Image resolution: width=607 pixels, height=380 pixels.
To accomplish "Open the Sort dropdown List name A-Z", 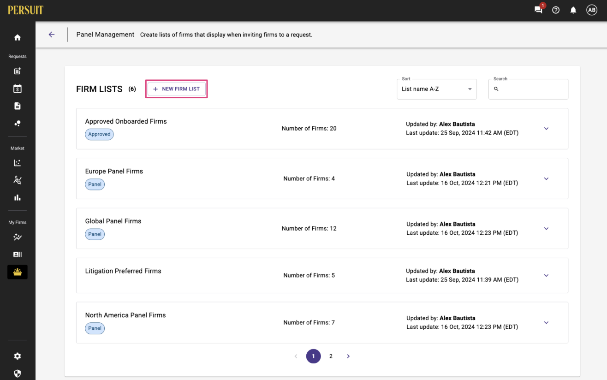I will [437, 89].
